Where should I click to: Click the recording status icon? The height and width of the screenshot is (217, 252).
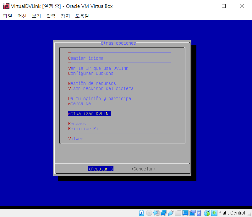tap(193, 213)
